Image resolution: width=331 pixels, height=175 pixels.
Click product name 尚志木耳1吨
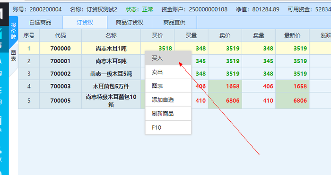click(x=111, y=49)
